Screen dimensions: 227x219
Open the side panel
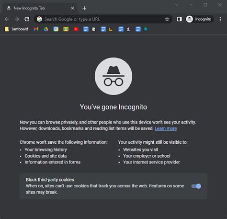pyautogui.click(x=179, y=19)
